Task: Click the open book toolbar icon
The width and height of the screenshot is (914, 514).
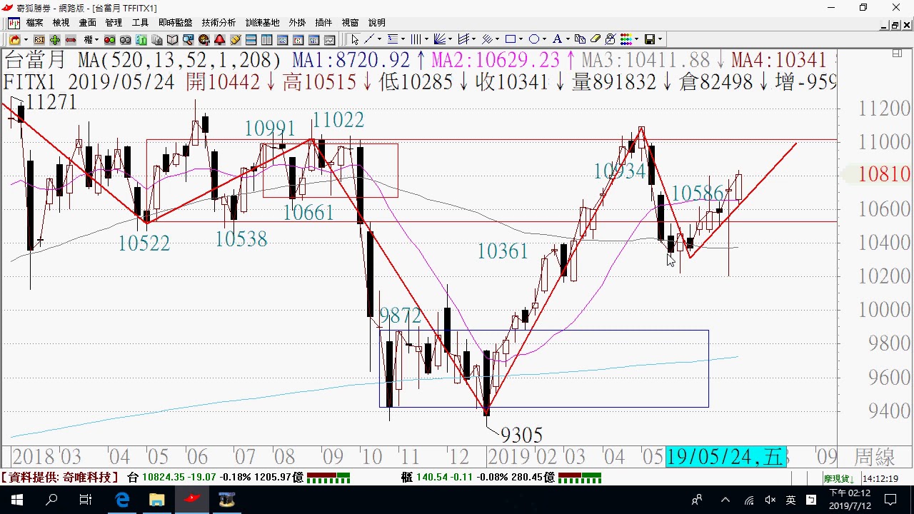Action: (172, 39)
